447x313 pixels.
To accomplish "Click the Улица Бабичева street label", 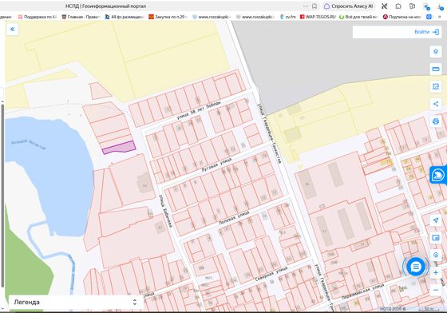I will 166,211.
